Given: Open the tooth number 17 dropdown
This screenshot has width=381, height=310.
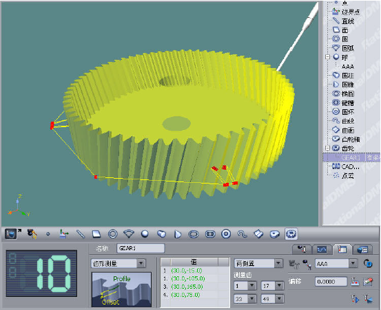Looking at the screenshot, I should [279, 286].
